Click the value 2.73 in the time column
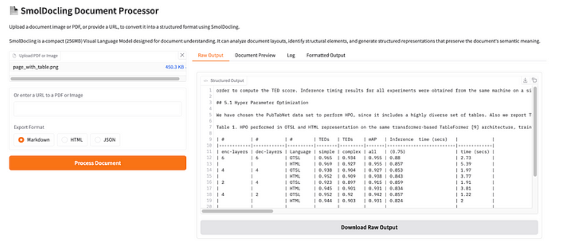 pyautogui.click(x=466, y=158)
